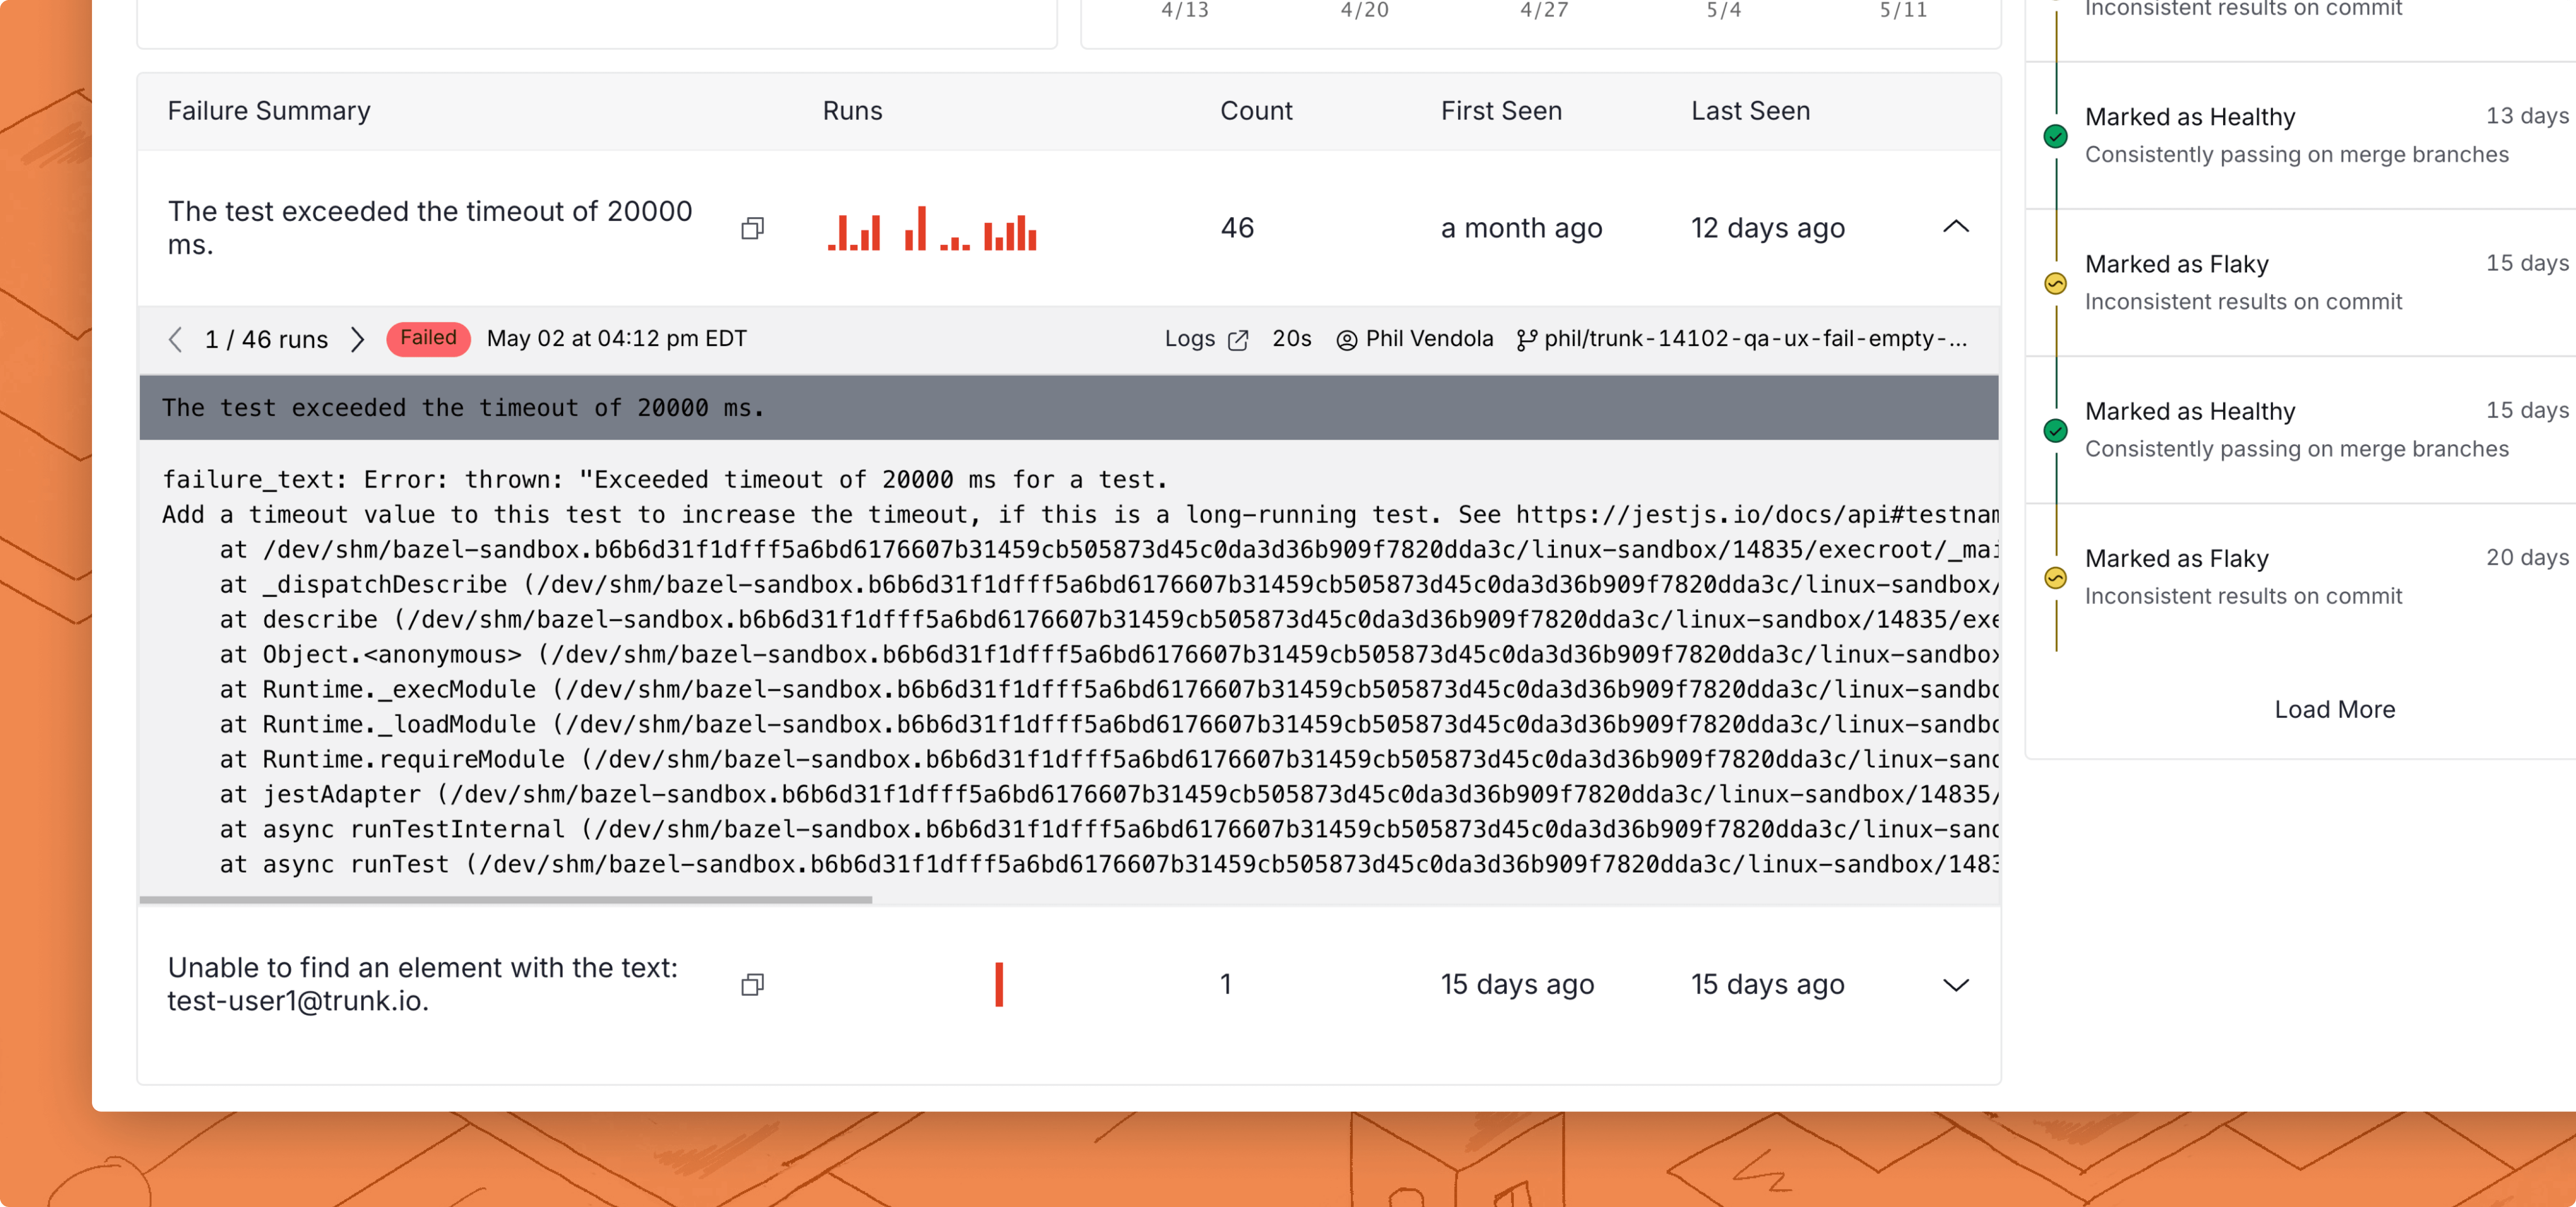Image resolution: width=2576 pixels, height=1207 pixels.
Task: Collapse the timeout failure row
Action: tap(1955, 227)
